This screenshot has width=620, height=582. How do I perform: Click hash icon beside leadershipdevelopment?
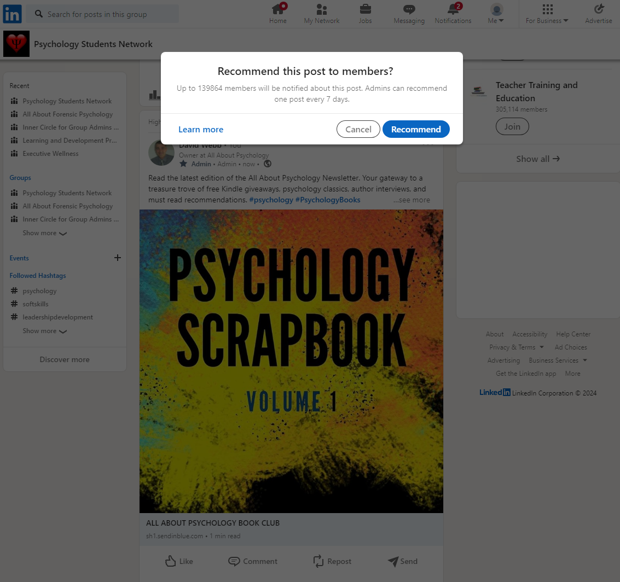14,317
